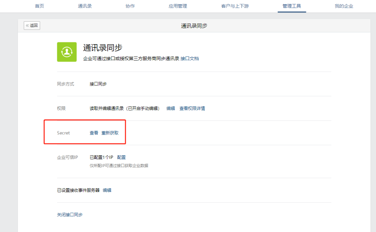
Task: Click 编辑 next to the 权限 setting
Action: coord(170,109)
